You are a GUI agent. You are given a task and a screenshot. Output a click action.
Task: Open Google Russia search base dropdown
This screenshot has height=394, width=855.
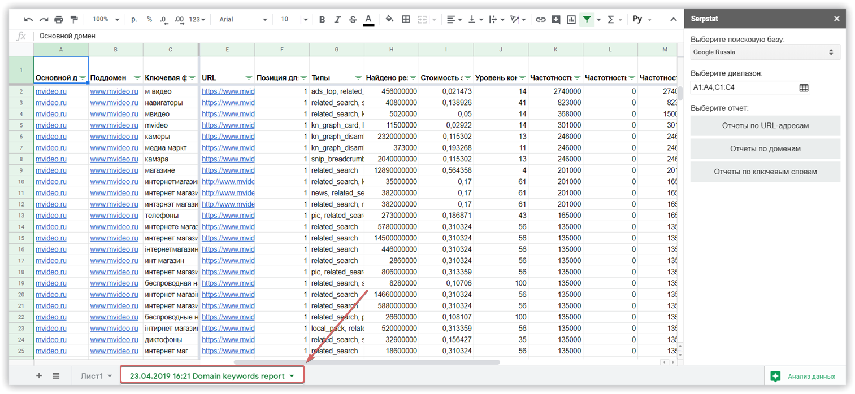coord(765,52)
